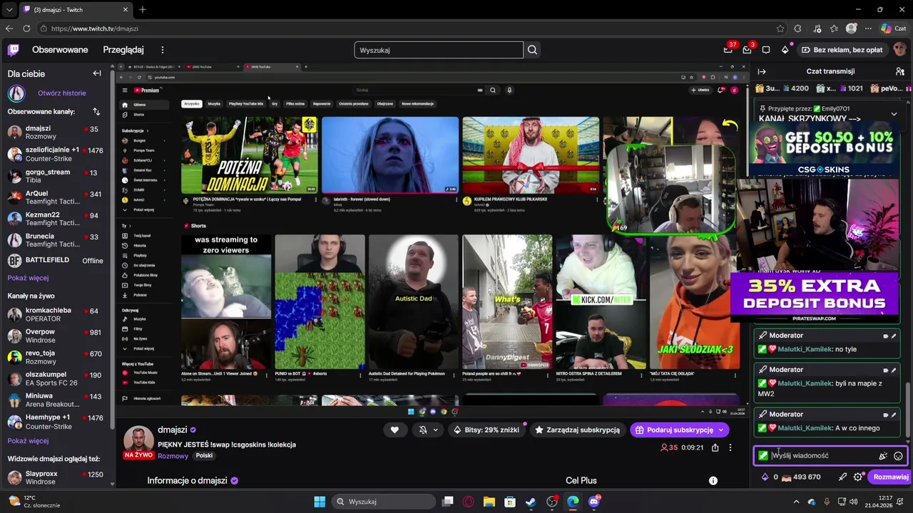Open the Twitch home logo

tap(14, 50)
